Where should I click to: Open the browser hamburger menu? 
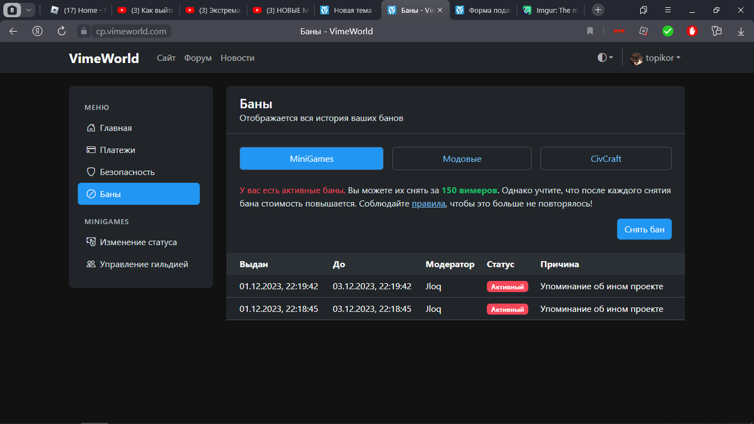(667, 10)
